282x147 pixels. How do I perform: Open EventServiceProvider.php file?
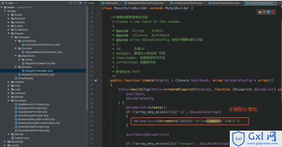point(34,127)
